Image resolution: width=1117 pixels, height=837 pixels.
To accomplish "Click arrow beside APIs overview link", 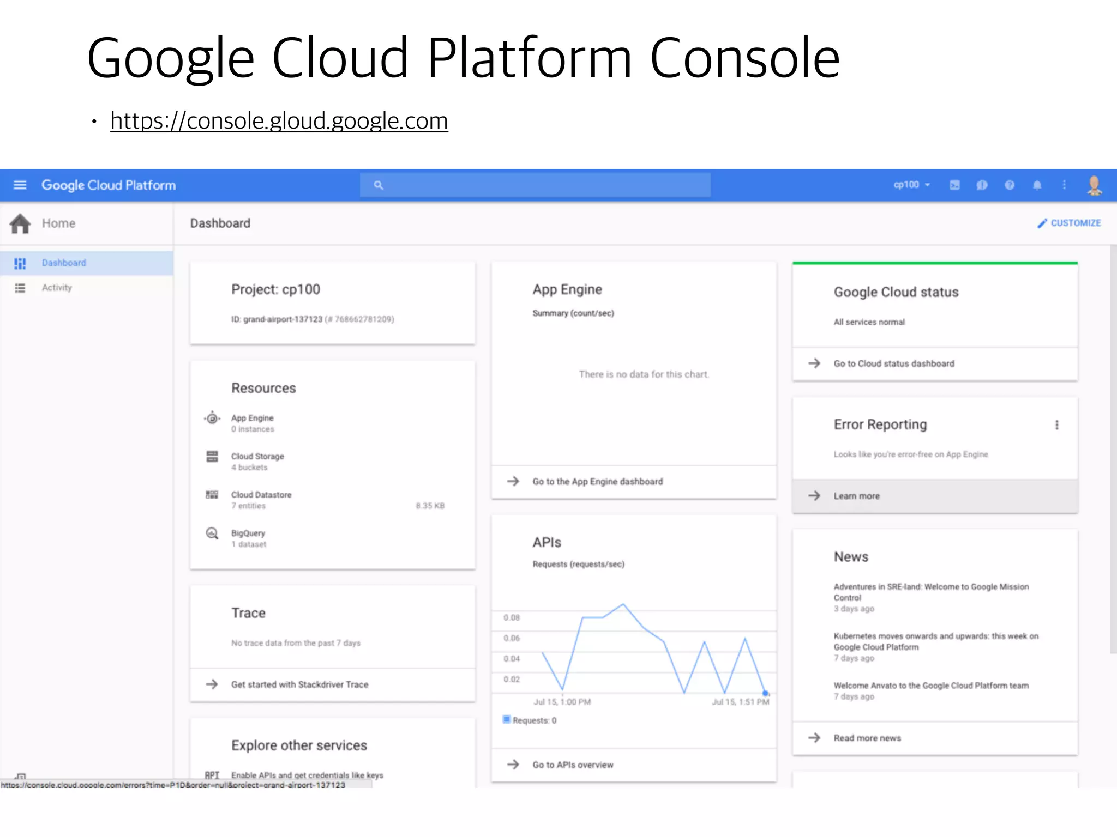I will click(513, 765).
